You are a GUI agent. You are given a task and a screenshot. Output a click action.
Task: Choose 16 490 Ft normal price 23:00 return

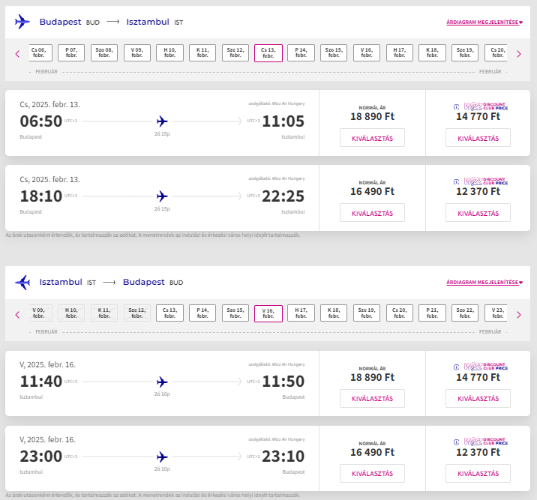(x=372, y=473)
